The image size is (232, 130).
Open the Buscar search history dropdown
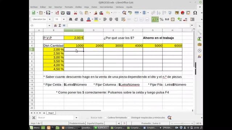point(76,118)
